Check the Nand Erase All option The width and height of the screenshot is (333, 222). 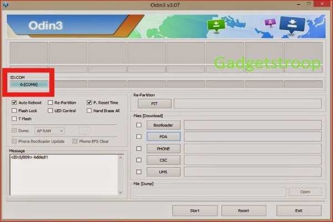pyautogui.click(x=89, y=110)
